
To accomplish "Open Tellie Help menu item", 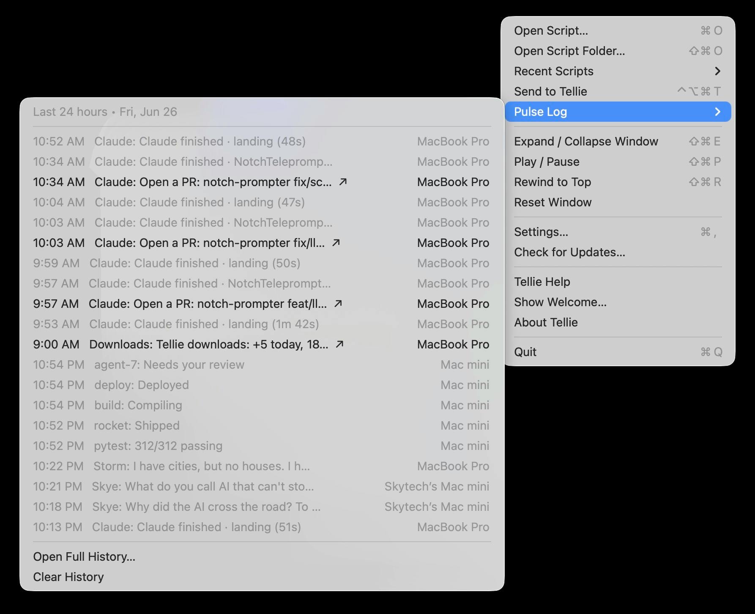I will [618, 282].
